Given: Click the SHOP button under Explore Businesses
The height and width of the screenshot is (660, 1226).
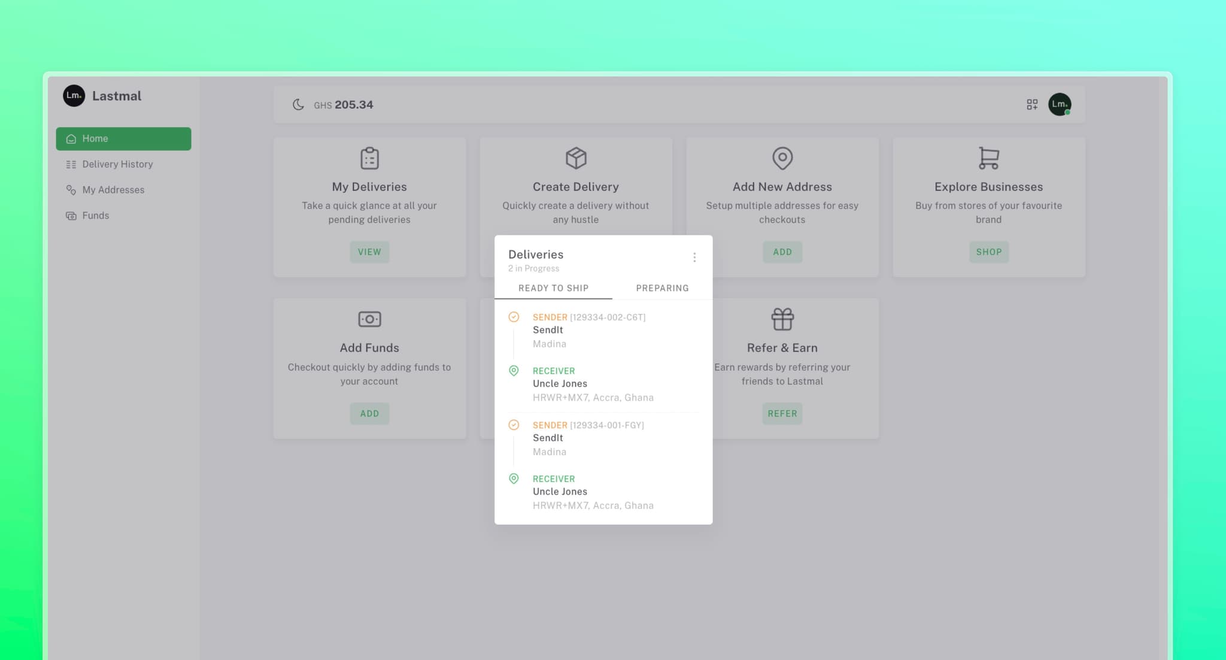Looking at the screenshot, I should (x=988, y=252).
